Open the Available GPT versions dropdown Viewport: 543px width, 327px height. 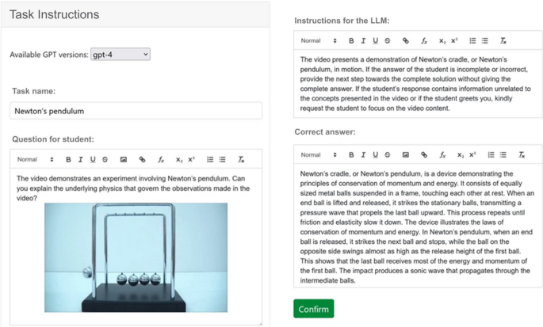[x=120, y=55]
